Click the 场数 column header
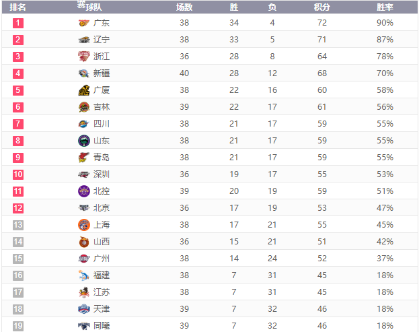The image size is (419, 332). tap(184, 7)
